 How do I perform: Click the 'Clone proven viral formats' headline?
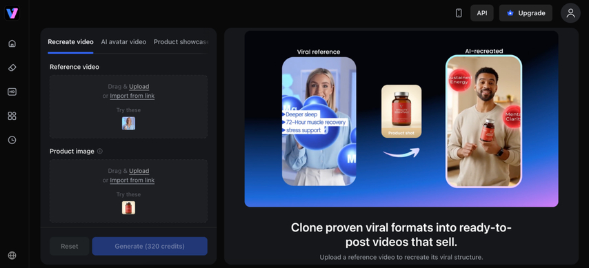pyautogui.click(x=401, y=235)
